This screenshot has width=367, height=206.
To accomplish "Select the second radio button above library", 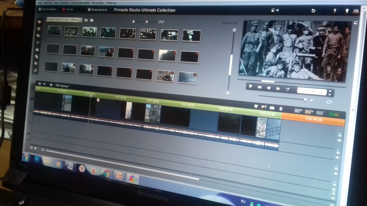I will tap(146, 22).
